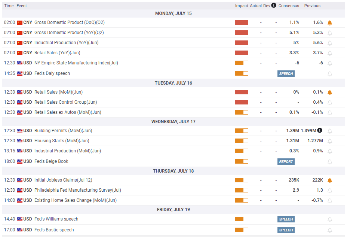This screenshot has height=237, width=347.
Task: Enable alert bell for CNY GDP YoY
Action: 330,33
